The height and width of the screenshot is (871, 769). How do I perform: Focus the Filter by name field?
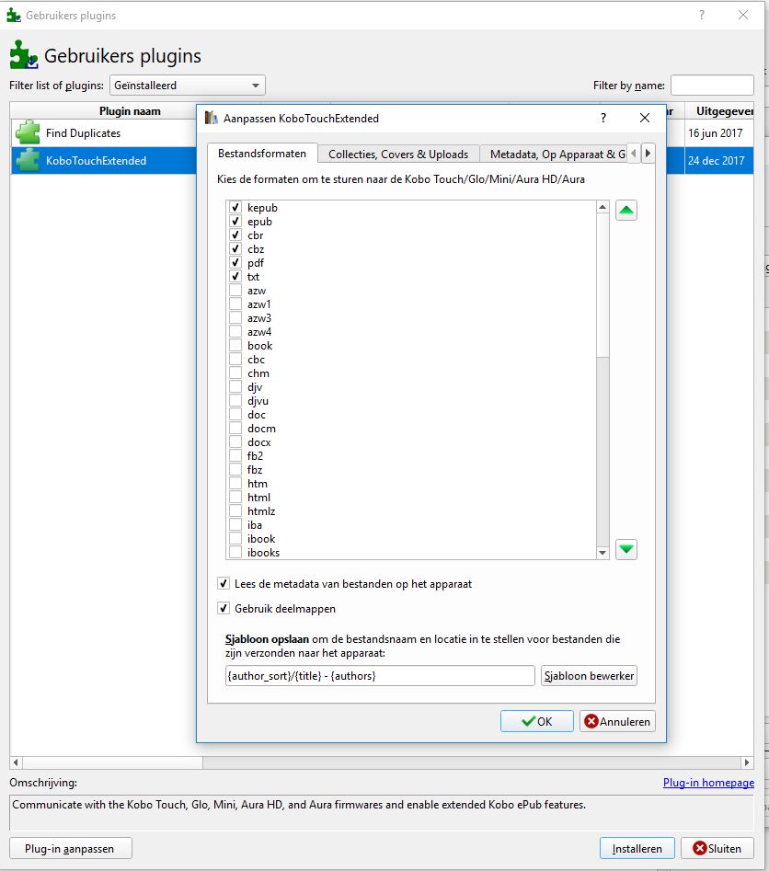(712, 85)
